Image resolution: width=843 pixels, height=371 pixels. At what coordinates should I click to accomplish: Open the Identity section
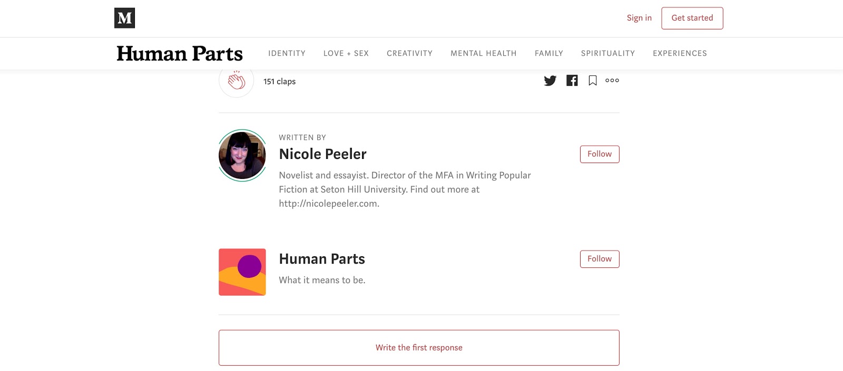coord(287,53)
